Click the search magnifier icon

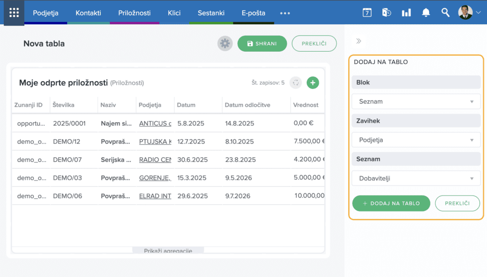pyautogui.click(x=445, y=13)
